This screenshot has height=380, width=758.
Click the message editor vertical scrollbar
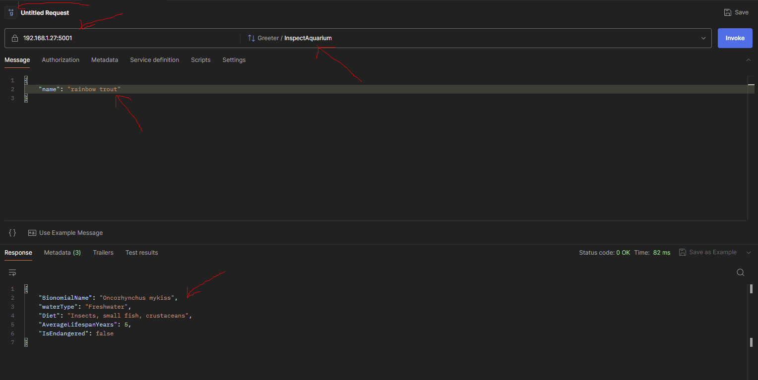(751, 148)
